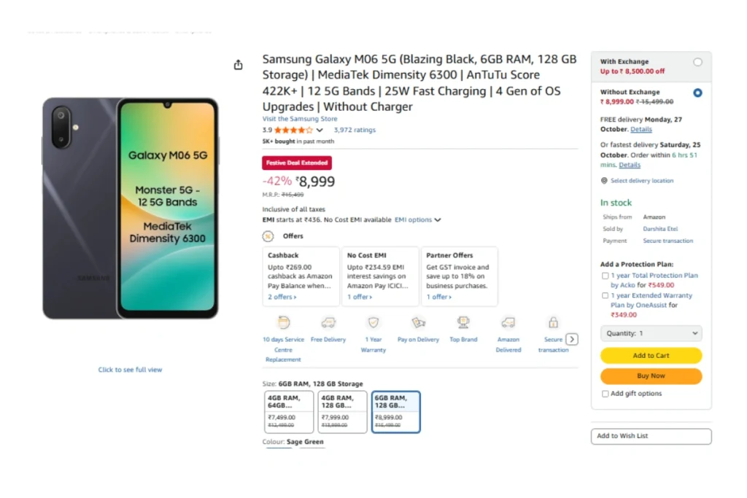The height and width of the screenshot is (498, 747).
Task: Click the Amazon Delivered icon
Action: click(x=508, y=322)
